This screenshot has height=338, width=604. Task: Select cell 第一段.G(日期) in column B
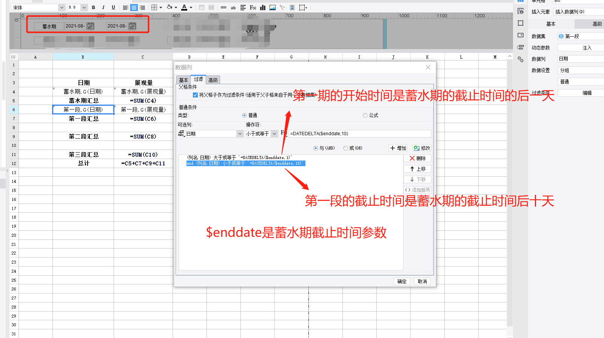[x=83, y=110]
